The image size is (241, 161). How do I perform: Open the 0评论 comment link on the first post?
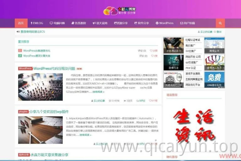(141, 101)
